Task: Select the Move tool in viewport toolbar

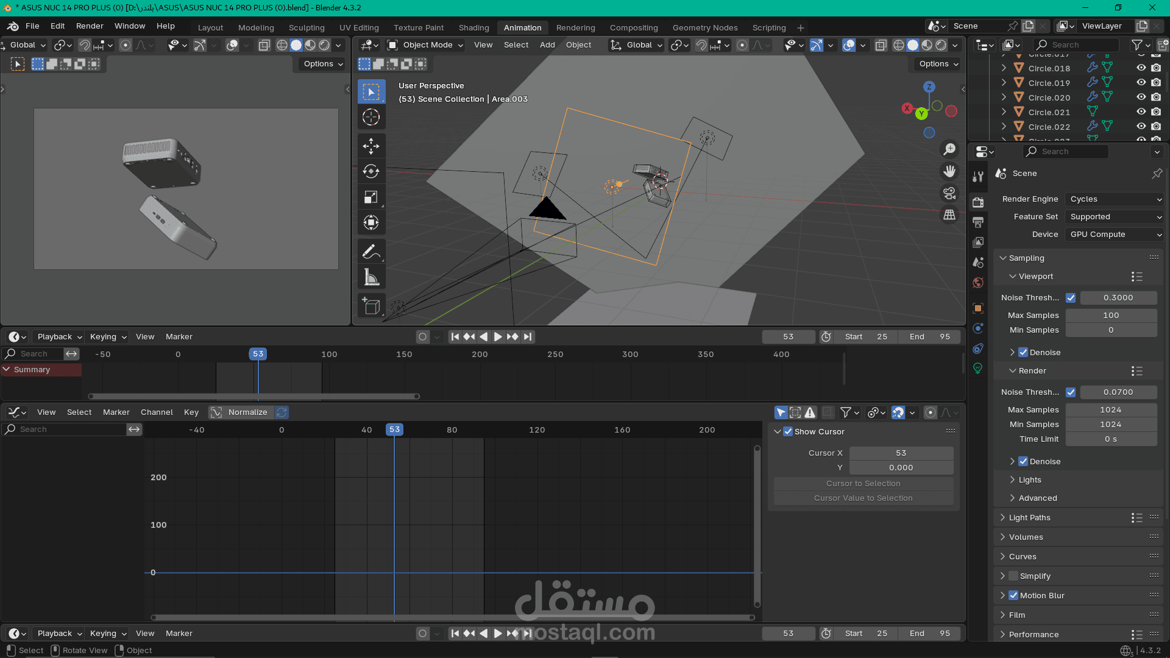Action: click(371, 146)
